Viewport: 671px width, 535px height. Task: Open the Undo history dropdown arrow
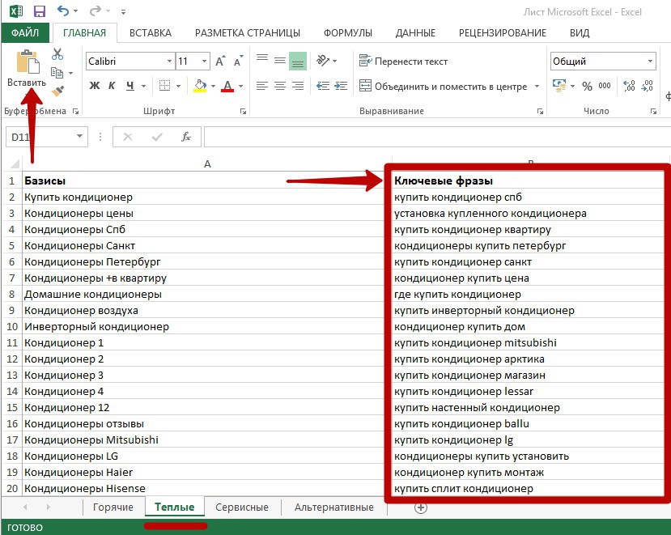(x=76, y=11)
